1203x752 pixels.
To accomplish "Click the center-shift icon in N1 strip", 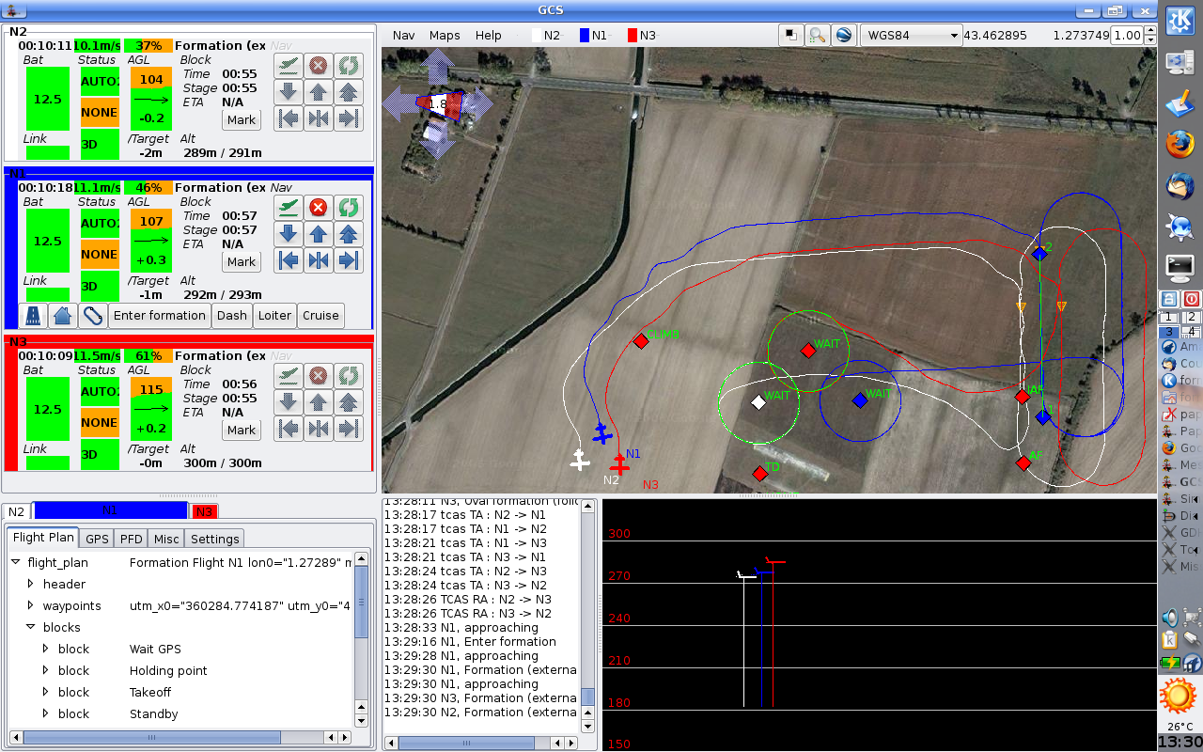I will coord(319,260).
